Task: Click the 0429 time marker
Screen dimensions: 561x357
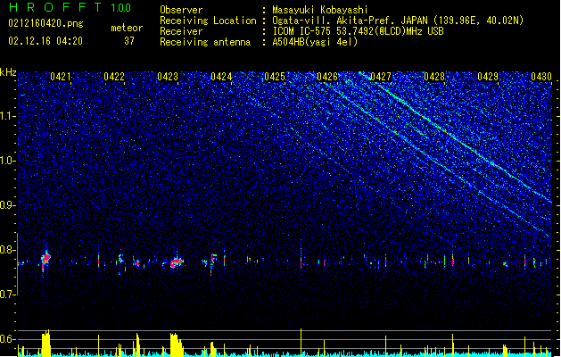Action: pyautogui.click(x=488, y=77)
